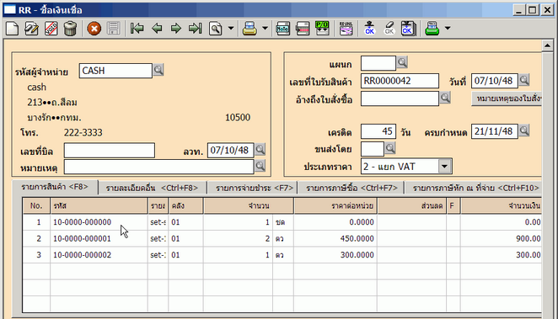558x319 pixels.
Task: Click the Note icon in toolbar
Action: click(283, 29)
